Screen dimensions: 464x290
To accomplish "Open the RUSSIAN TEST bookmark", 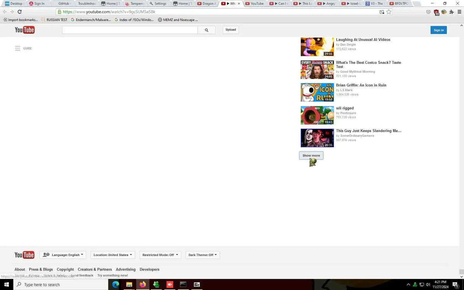I will pyautogui.click(x=54, y=20).
